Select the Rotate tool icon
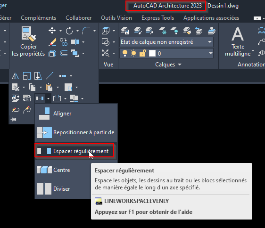 69,31
